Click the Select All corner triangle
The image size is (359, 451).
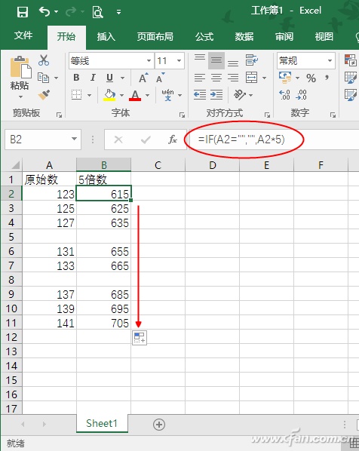point(15,165)
